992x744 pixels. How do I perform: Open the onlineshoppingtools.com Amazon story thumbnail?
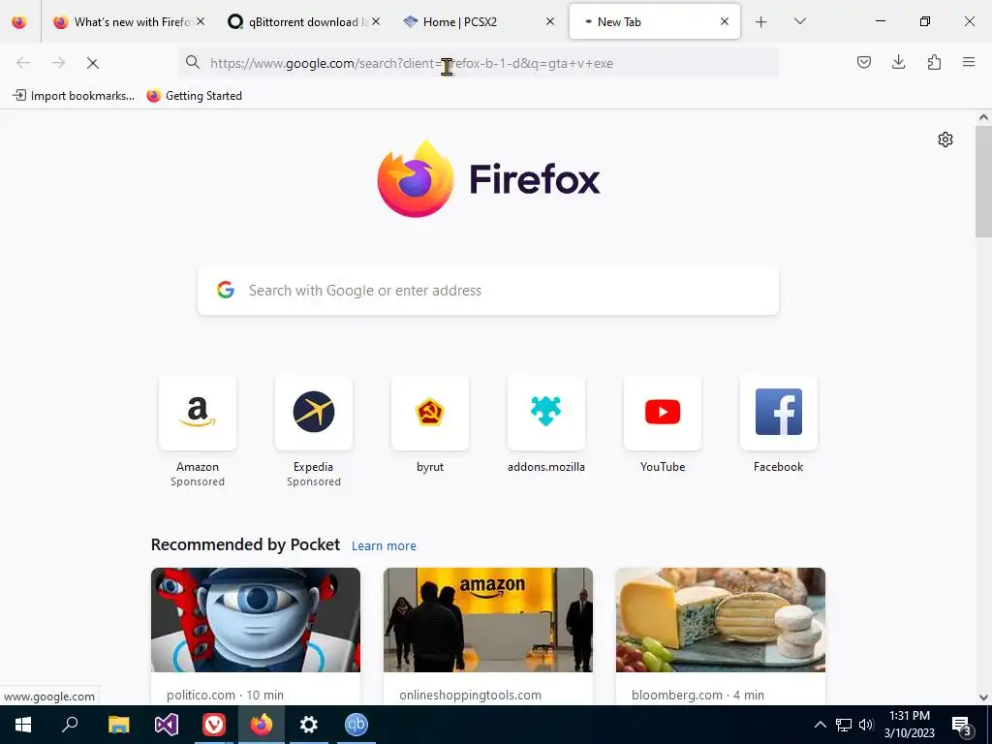pyautogui.click(x=488, y=620)
